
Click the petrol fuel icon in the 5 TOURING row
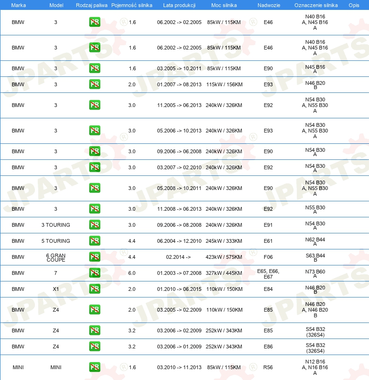[x=95, y=240]
